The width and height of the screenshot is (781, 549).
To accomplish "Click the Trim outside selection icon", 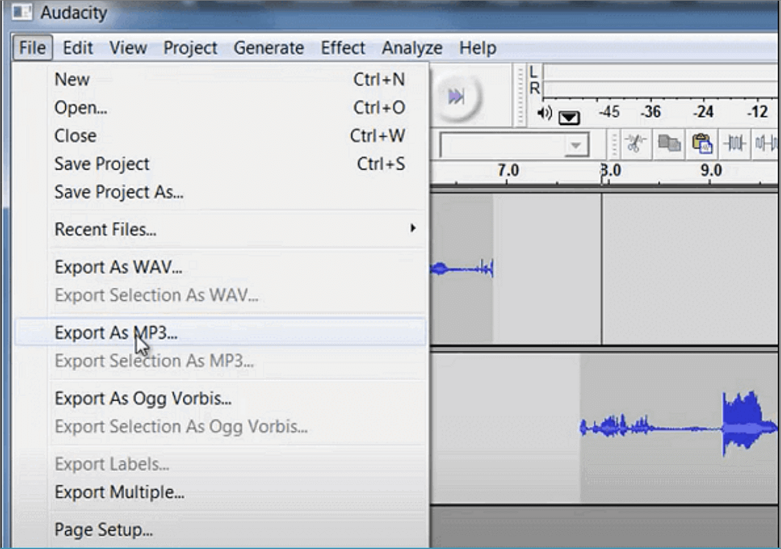I will click(x=735, y=145).
